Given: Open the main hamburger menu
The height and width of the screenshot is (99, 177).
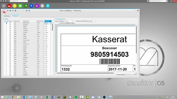Looking at the screenshot, I should [4, 6].
